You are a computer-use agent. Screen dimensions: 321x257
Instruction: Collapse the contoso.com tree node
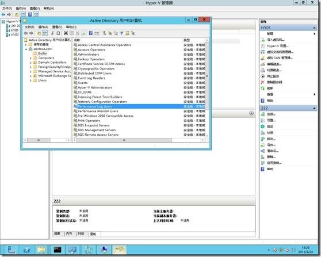(x=26, y=49)
